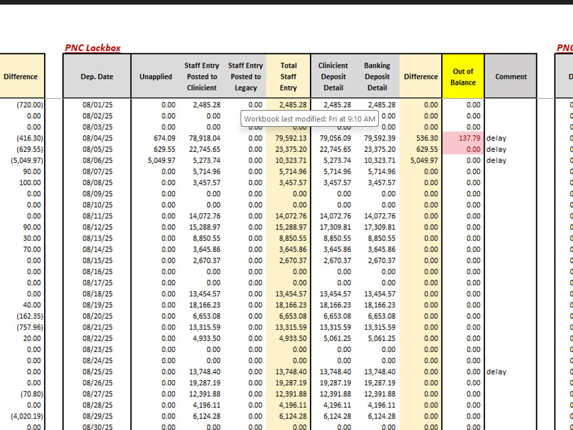Select unapplied amount 5,049.97
The height and width of the screenshot is (430, 573).
coord(162,160)
